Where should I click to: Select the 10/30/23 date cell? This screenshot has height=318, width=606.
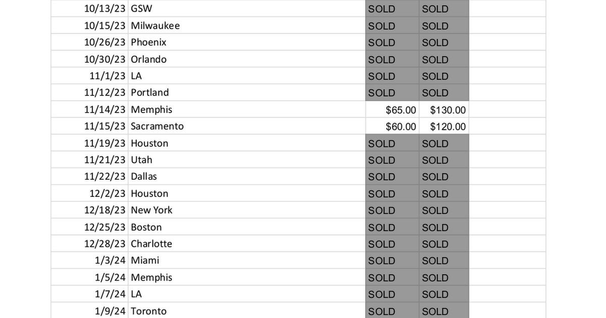105,59
